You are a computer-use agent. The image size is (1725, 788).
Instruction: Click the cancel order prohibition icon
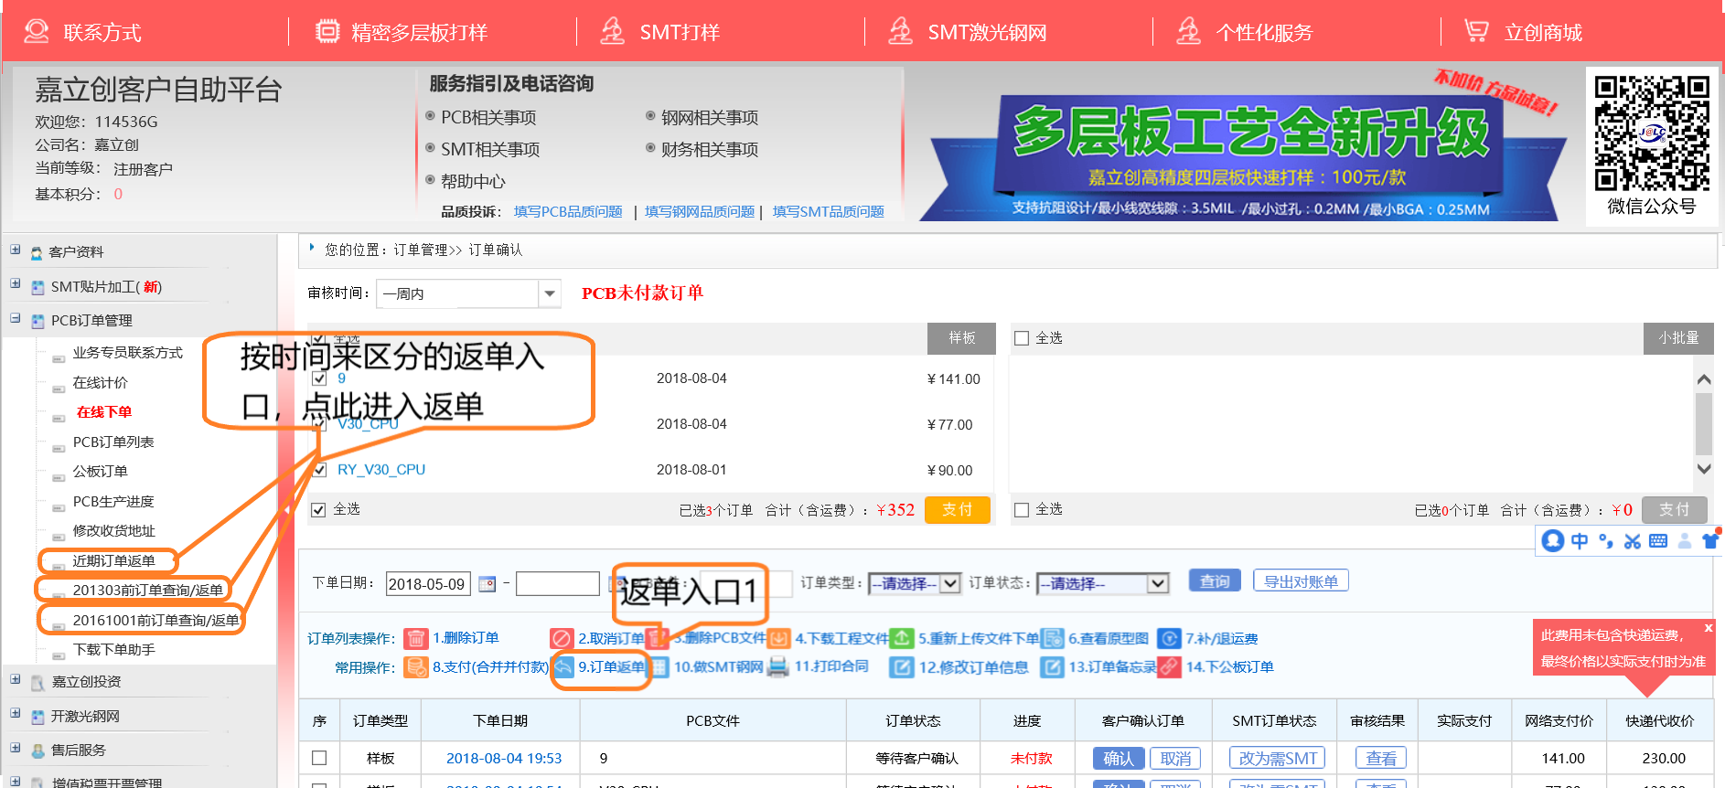click(562, 638)
